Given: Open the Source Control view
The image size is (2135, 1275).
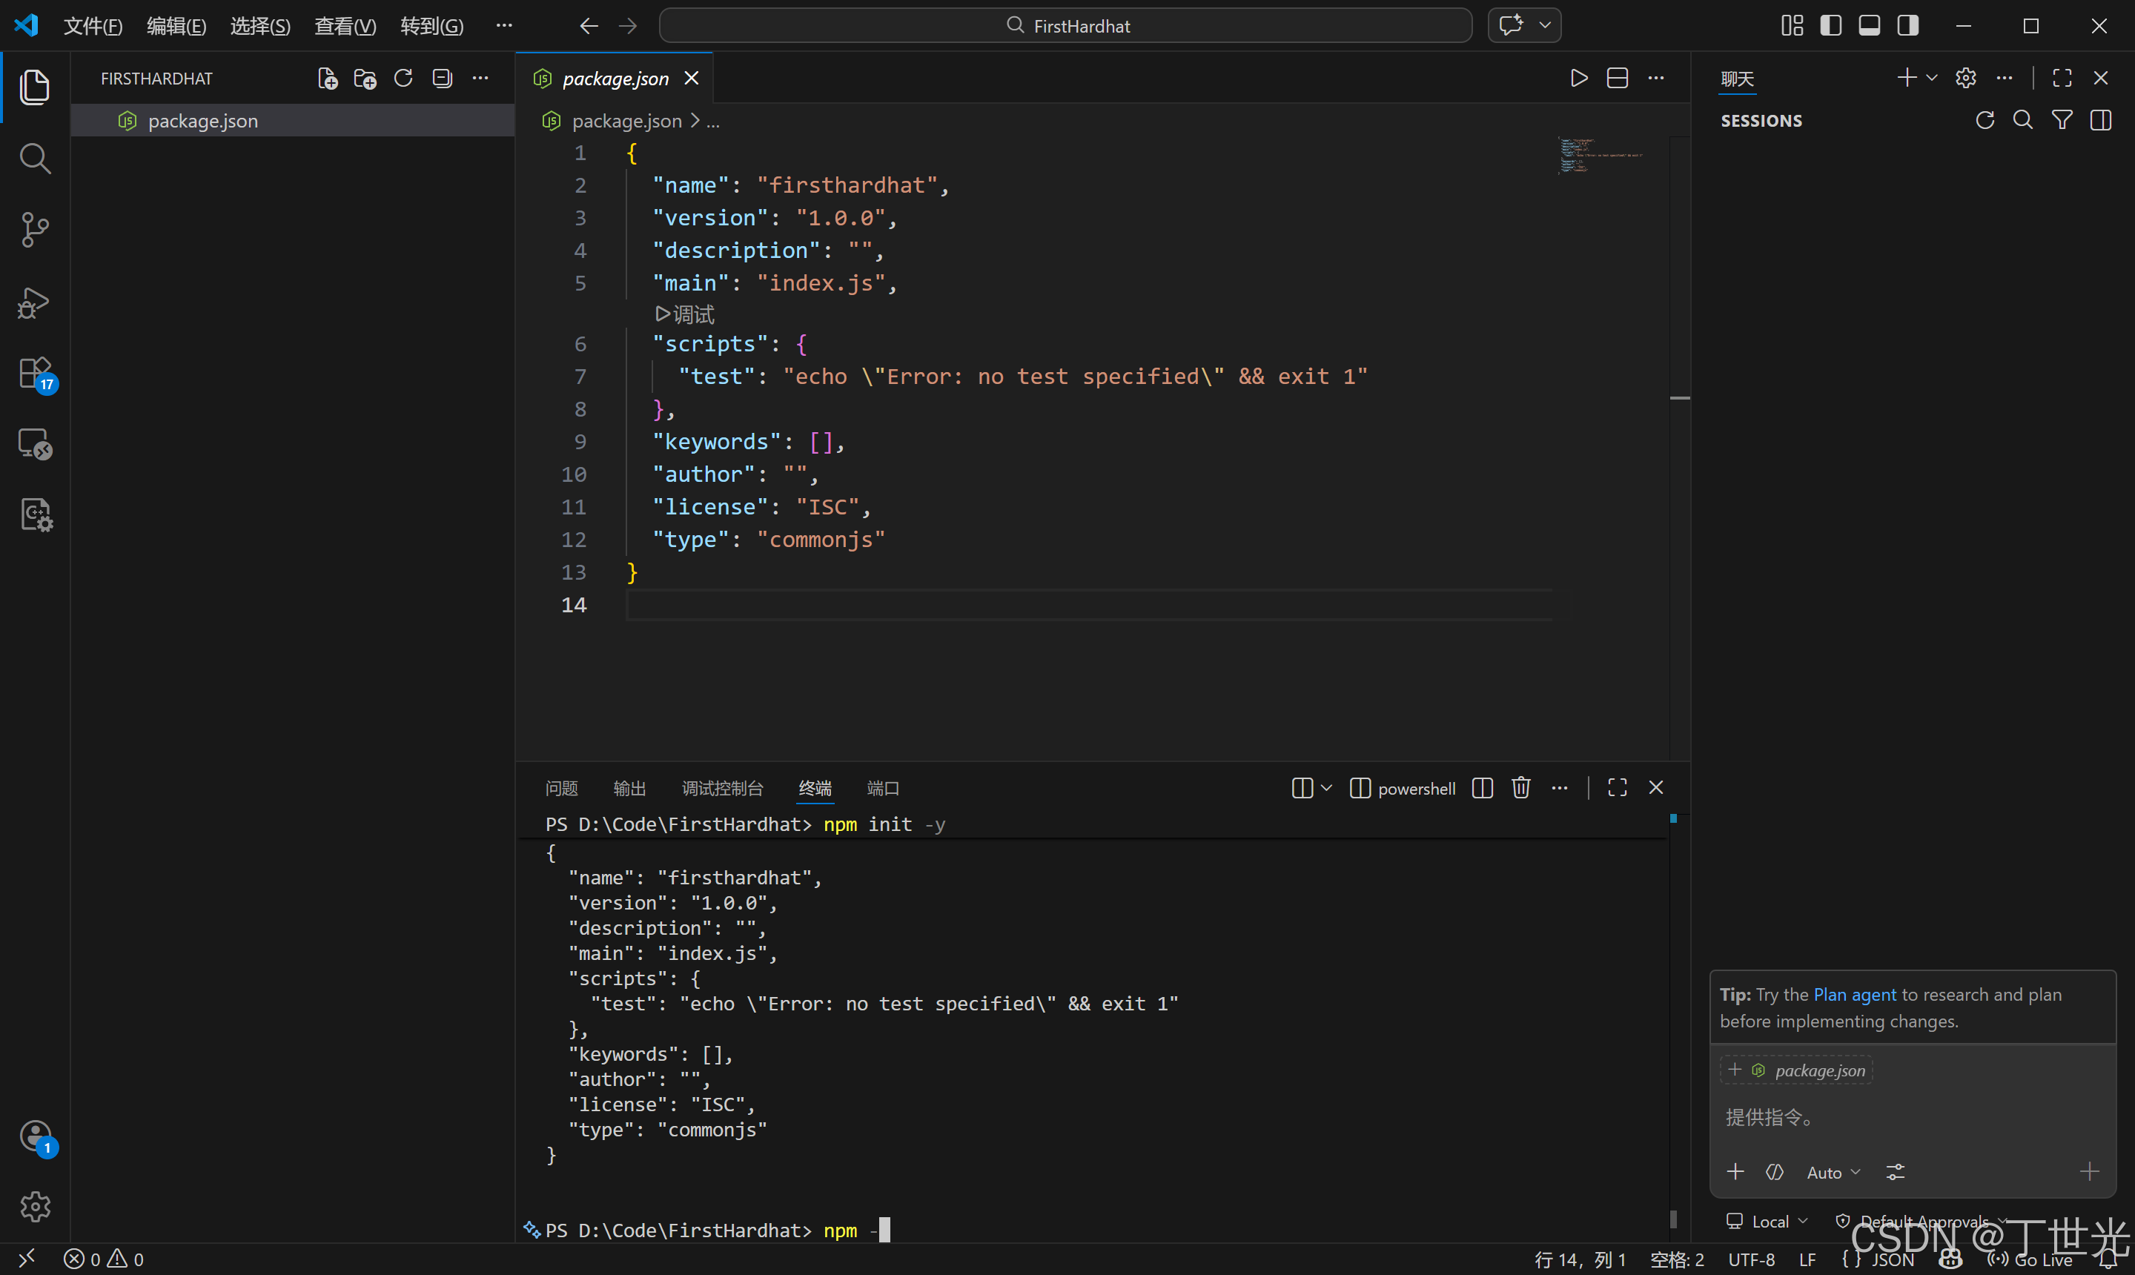Looking at the screenshot, I should (x=34, y=229).
